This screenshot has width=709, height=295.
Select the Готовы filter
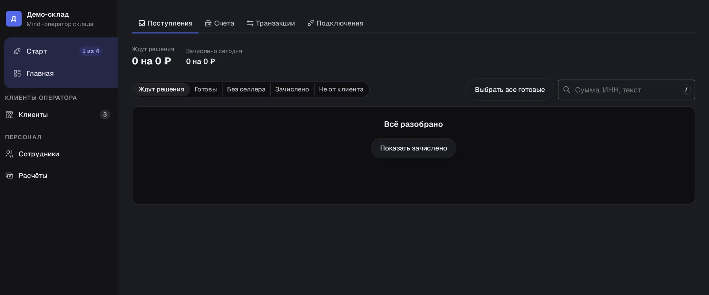(x=206, y=89)
